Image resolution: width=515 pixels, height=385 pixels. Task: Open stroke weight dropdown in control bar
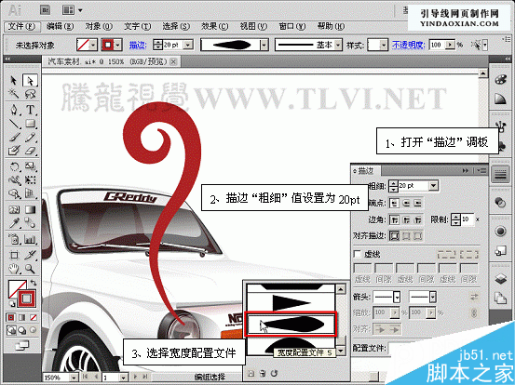point(188,45)
